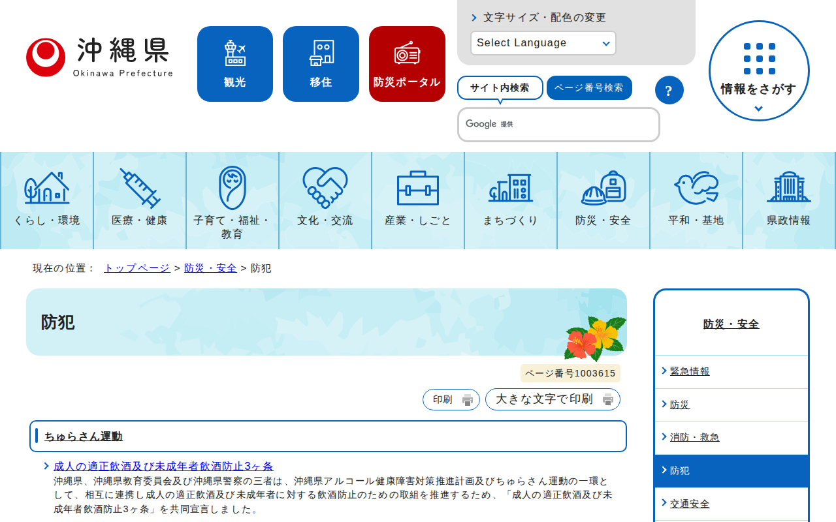Click 大きな文字で印刷 large print button
The height and width of the screenshot is (522, 836).
(553, 399)
